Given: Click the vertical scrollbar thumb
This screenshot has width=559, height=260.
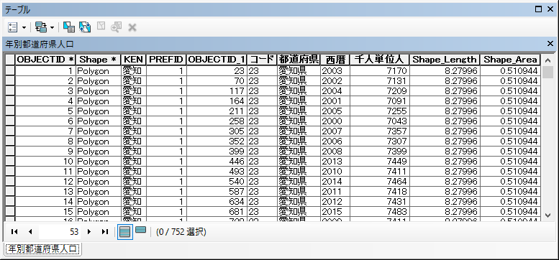Looking at the screenshot, I should tap(548, 73).
